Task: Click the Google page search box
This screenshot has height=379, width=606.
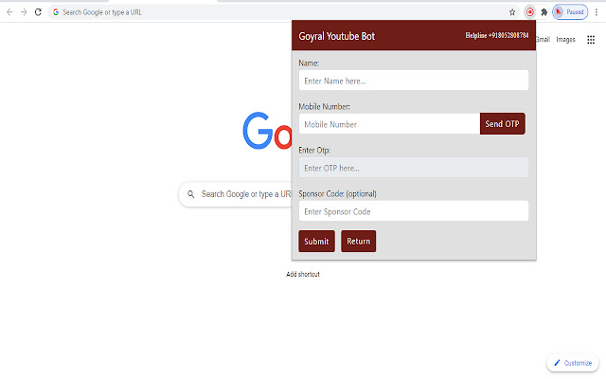Action: point(236,194)
